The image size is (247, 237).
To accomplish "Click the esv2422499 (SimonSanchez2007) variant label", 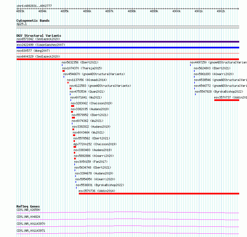I will tap(41, 45).
